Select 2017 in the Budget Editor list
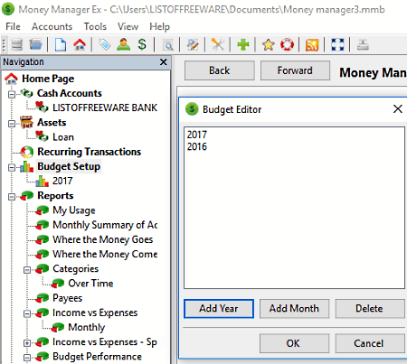This screenshot has height=364, width=407. point(197,135)
